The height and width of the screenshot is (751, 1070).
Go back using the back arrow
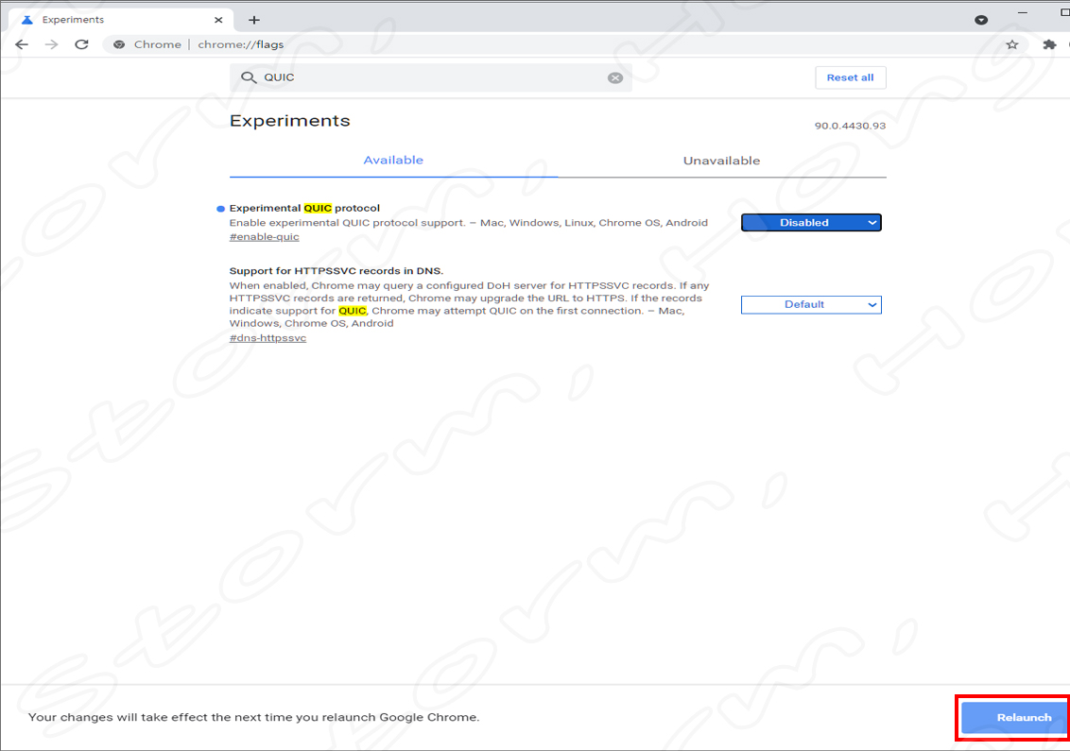click(22, 44)
